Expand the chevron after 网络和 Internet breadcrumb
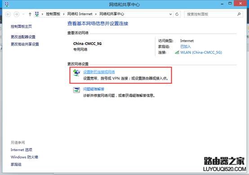Image resolution: width=249 pixels, height=175 pixels. (x=96, y=14)
